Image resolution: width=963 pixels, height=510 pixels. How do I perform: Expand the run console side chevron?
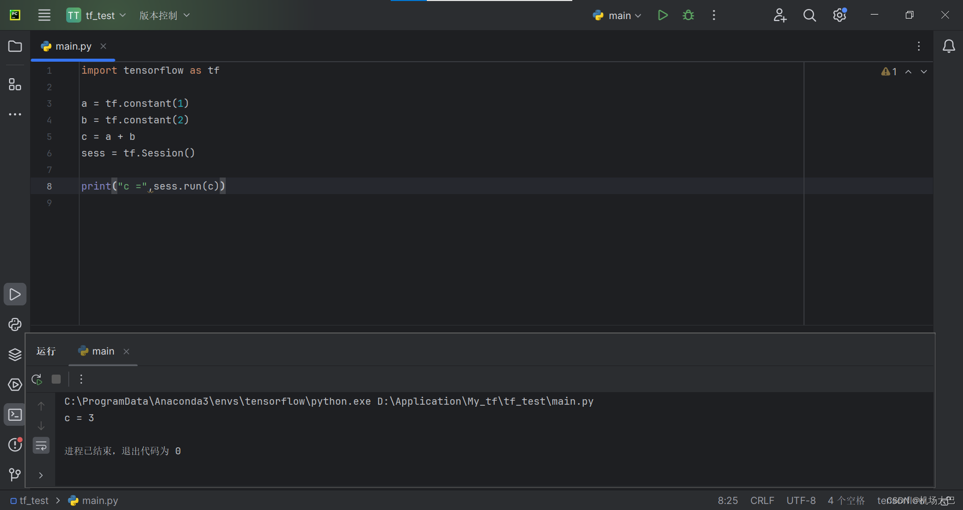pos(41,475)
